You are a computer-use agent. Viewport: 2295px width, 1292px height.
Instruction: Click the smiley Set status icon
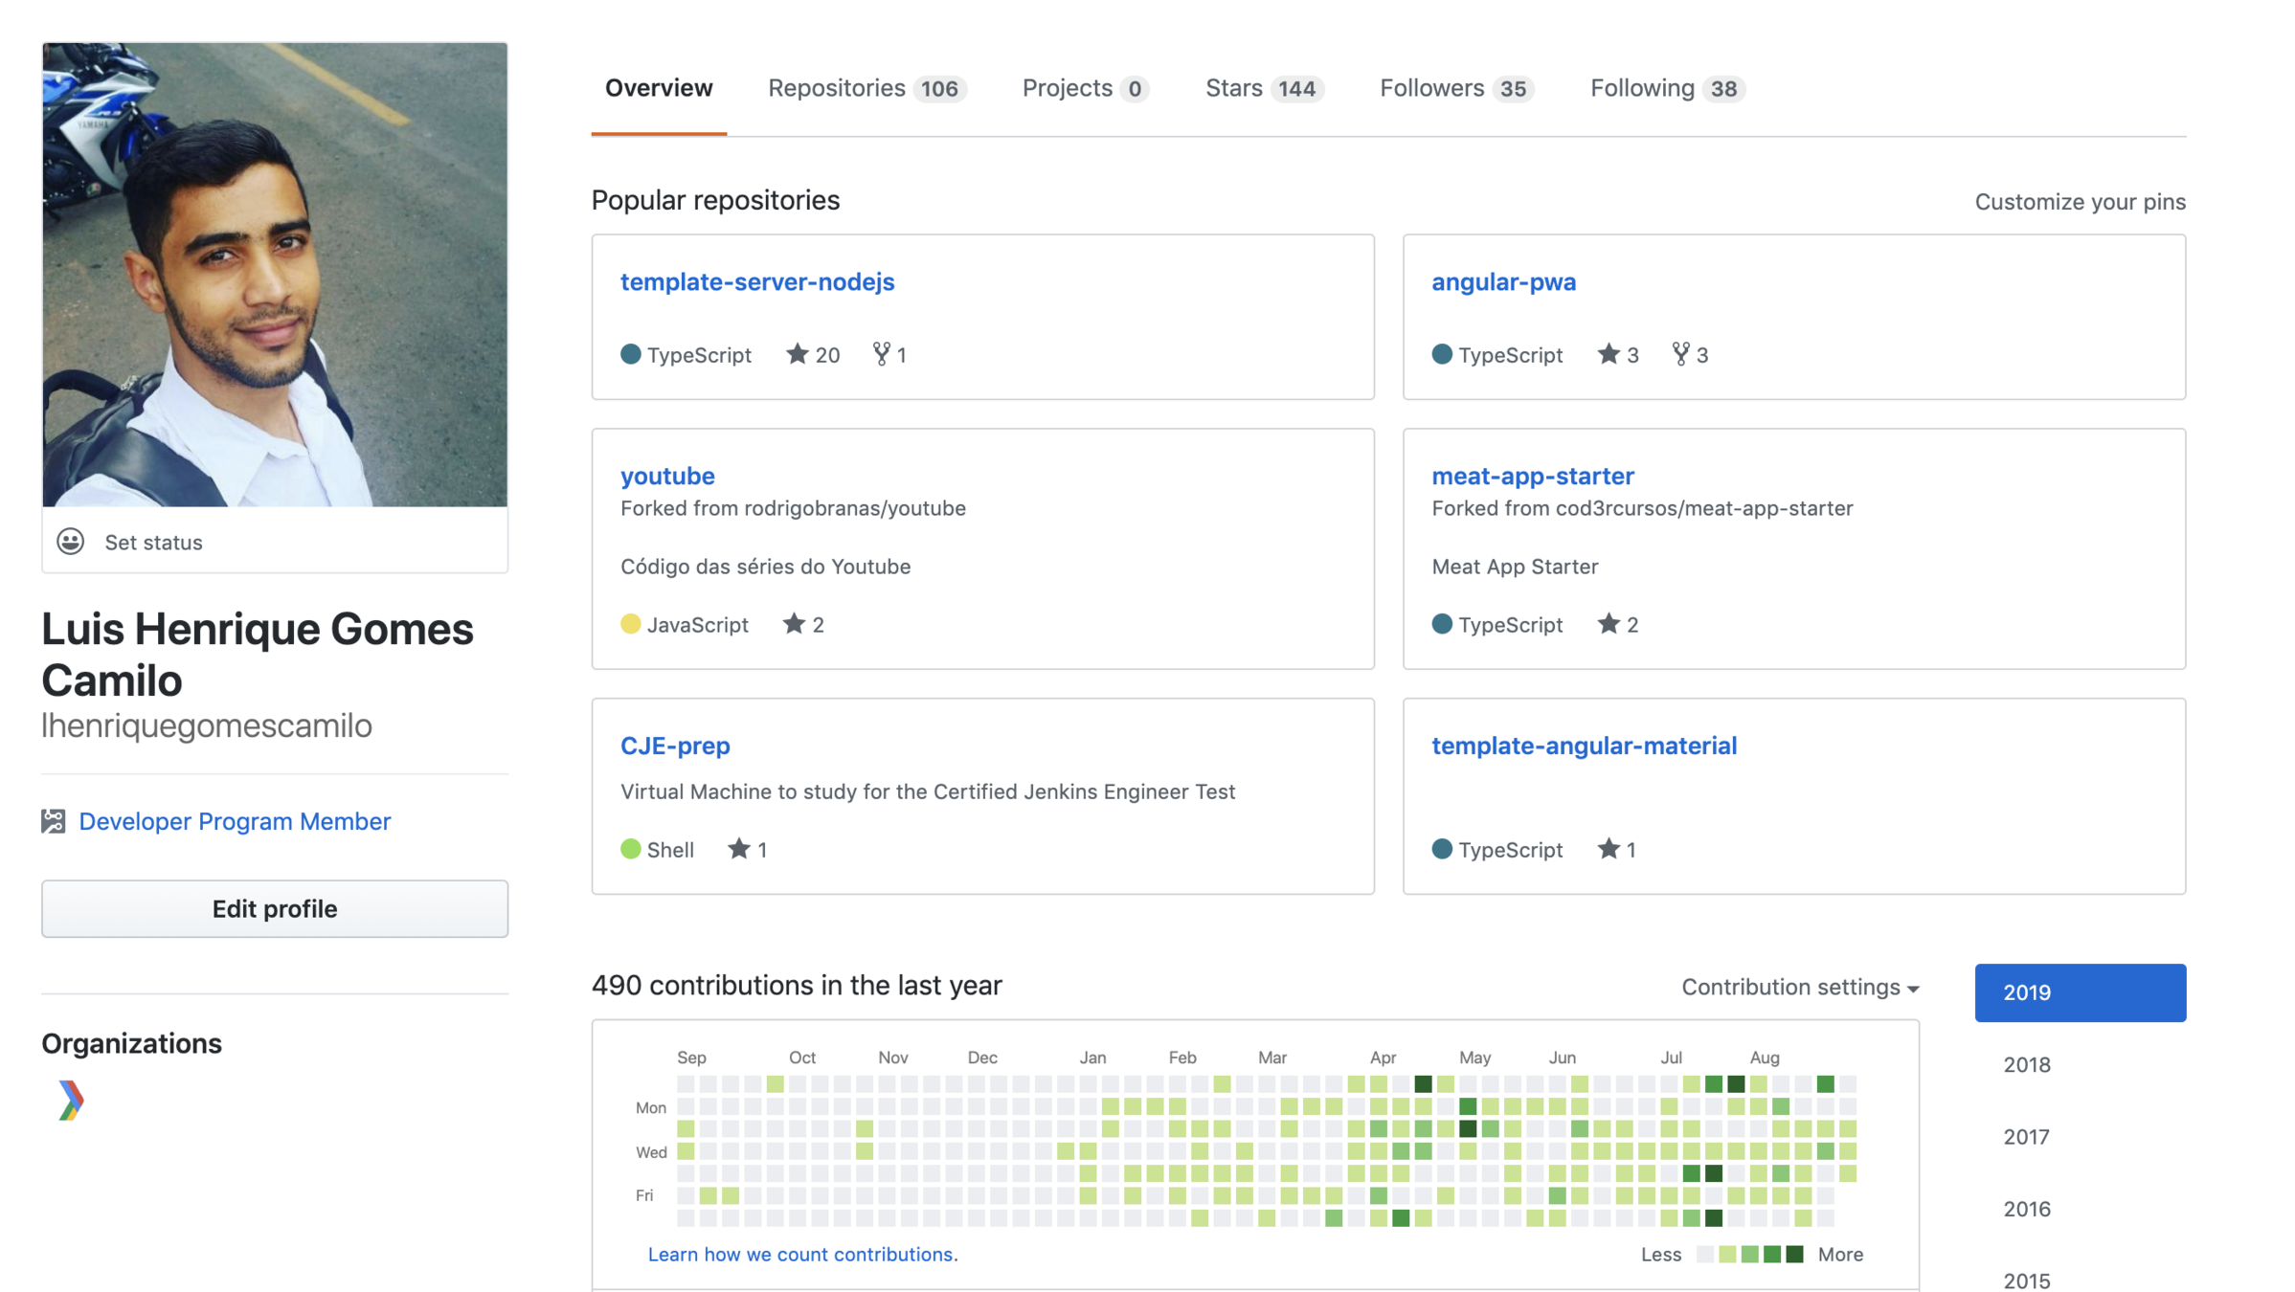[x=70, y=542]
